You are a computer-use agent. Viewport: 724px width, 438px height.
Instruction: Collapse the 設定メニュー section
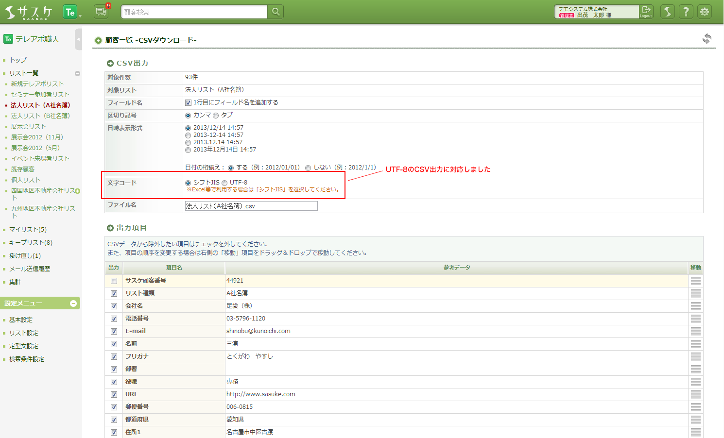[x=73, y=303]
